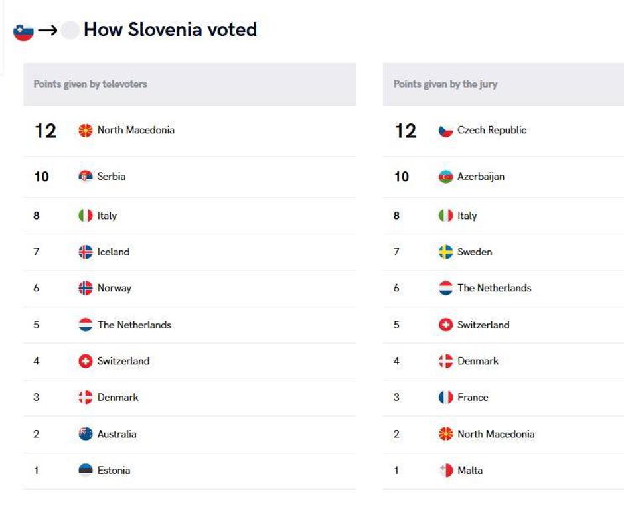Click the Sweden flag icon
Image resolution: width=624 pixels, height=509 pixels.
click(x=445, y=252)
